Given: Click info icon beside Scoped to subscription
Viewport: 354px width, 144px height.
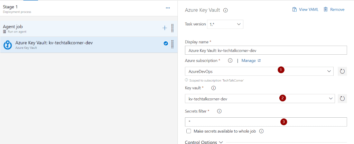Looking at the screenshot, I should (x=186, y=80).
